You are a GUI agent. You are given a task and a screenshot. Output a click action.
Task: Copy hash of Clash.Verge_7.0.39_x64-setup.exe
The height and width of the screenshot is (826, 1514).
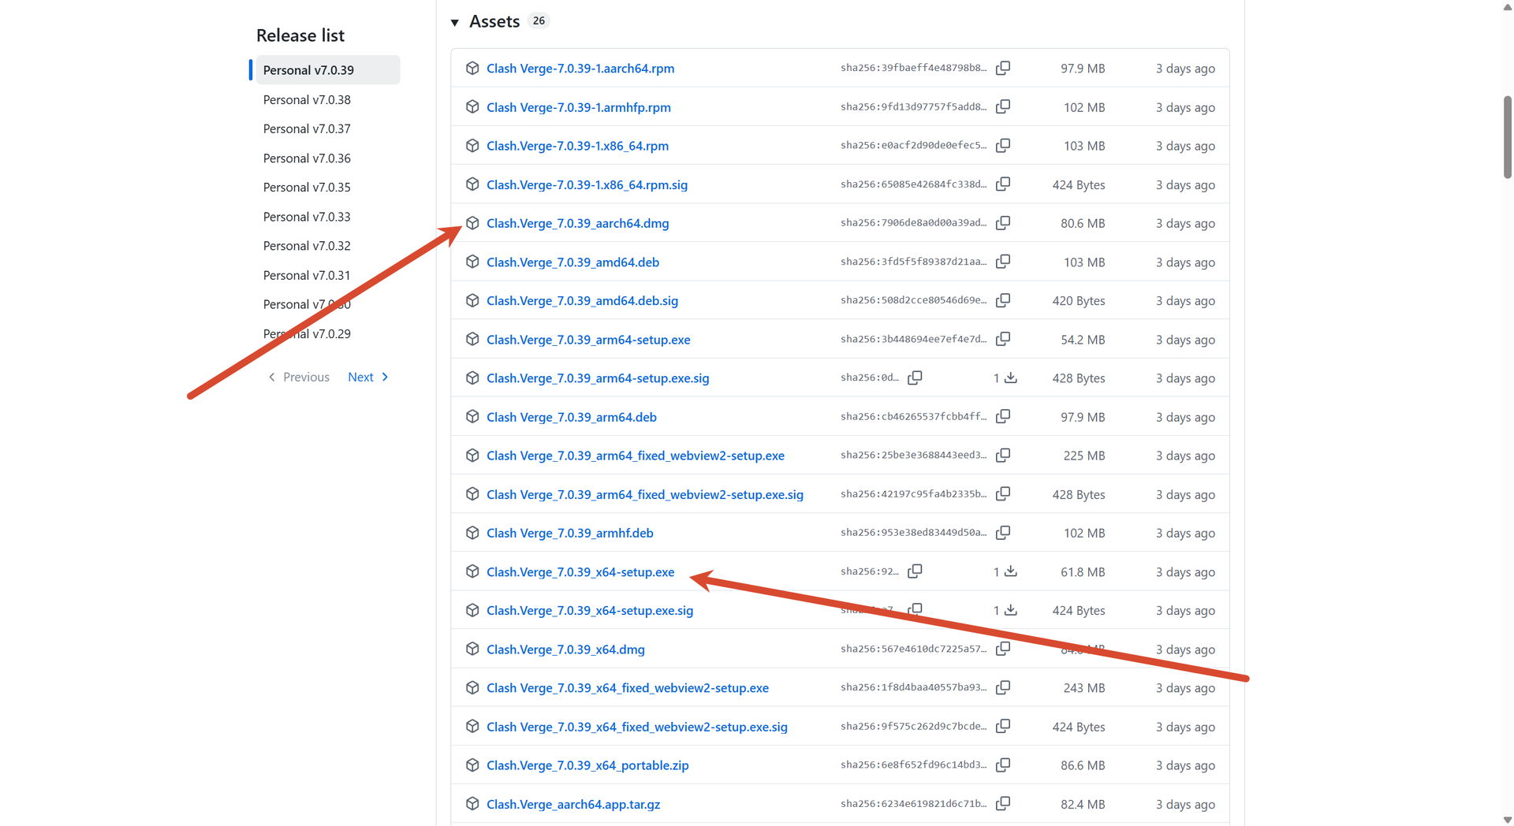pyautogui.click(x=915, y=571)
